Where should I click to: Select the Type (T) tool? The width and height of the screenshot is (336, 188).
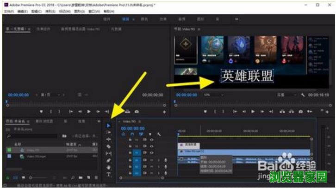point(109,174)
